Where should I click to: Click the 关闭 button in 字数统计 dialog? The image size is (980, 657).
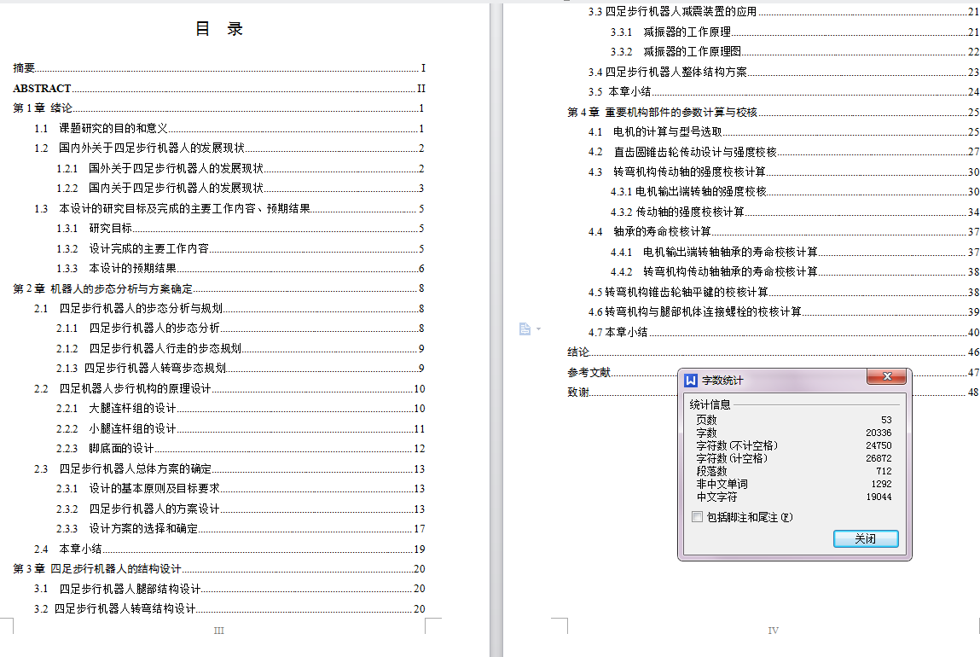tap(866, 539)
